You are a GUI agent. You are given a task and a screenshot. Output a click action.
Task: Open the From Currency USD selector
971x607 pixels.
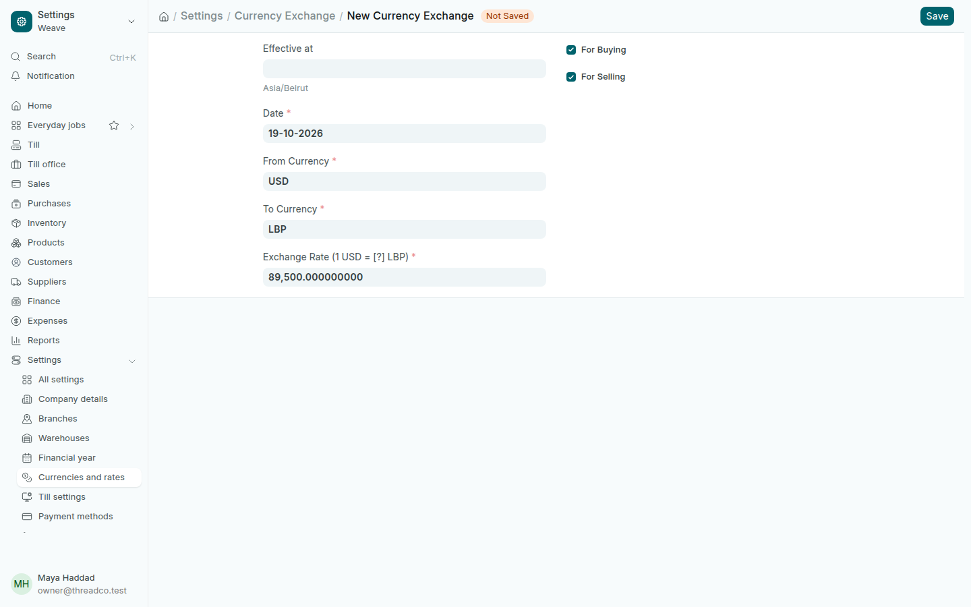point(405,181)
